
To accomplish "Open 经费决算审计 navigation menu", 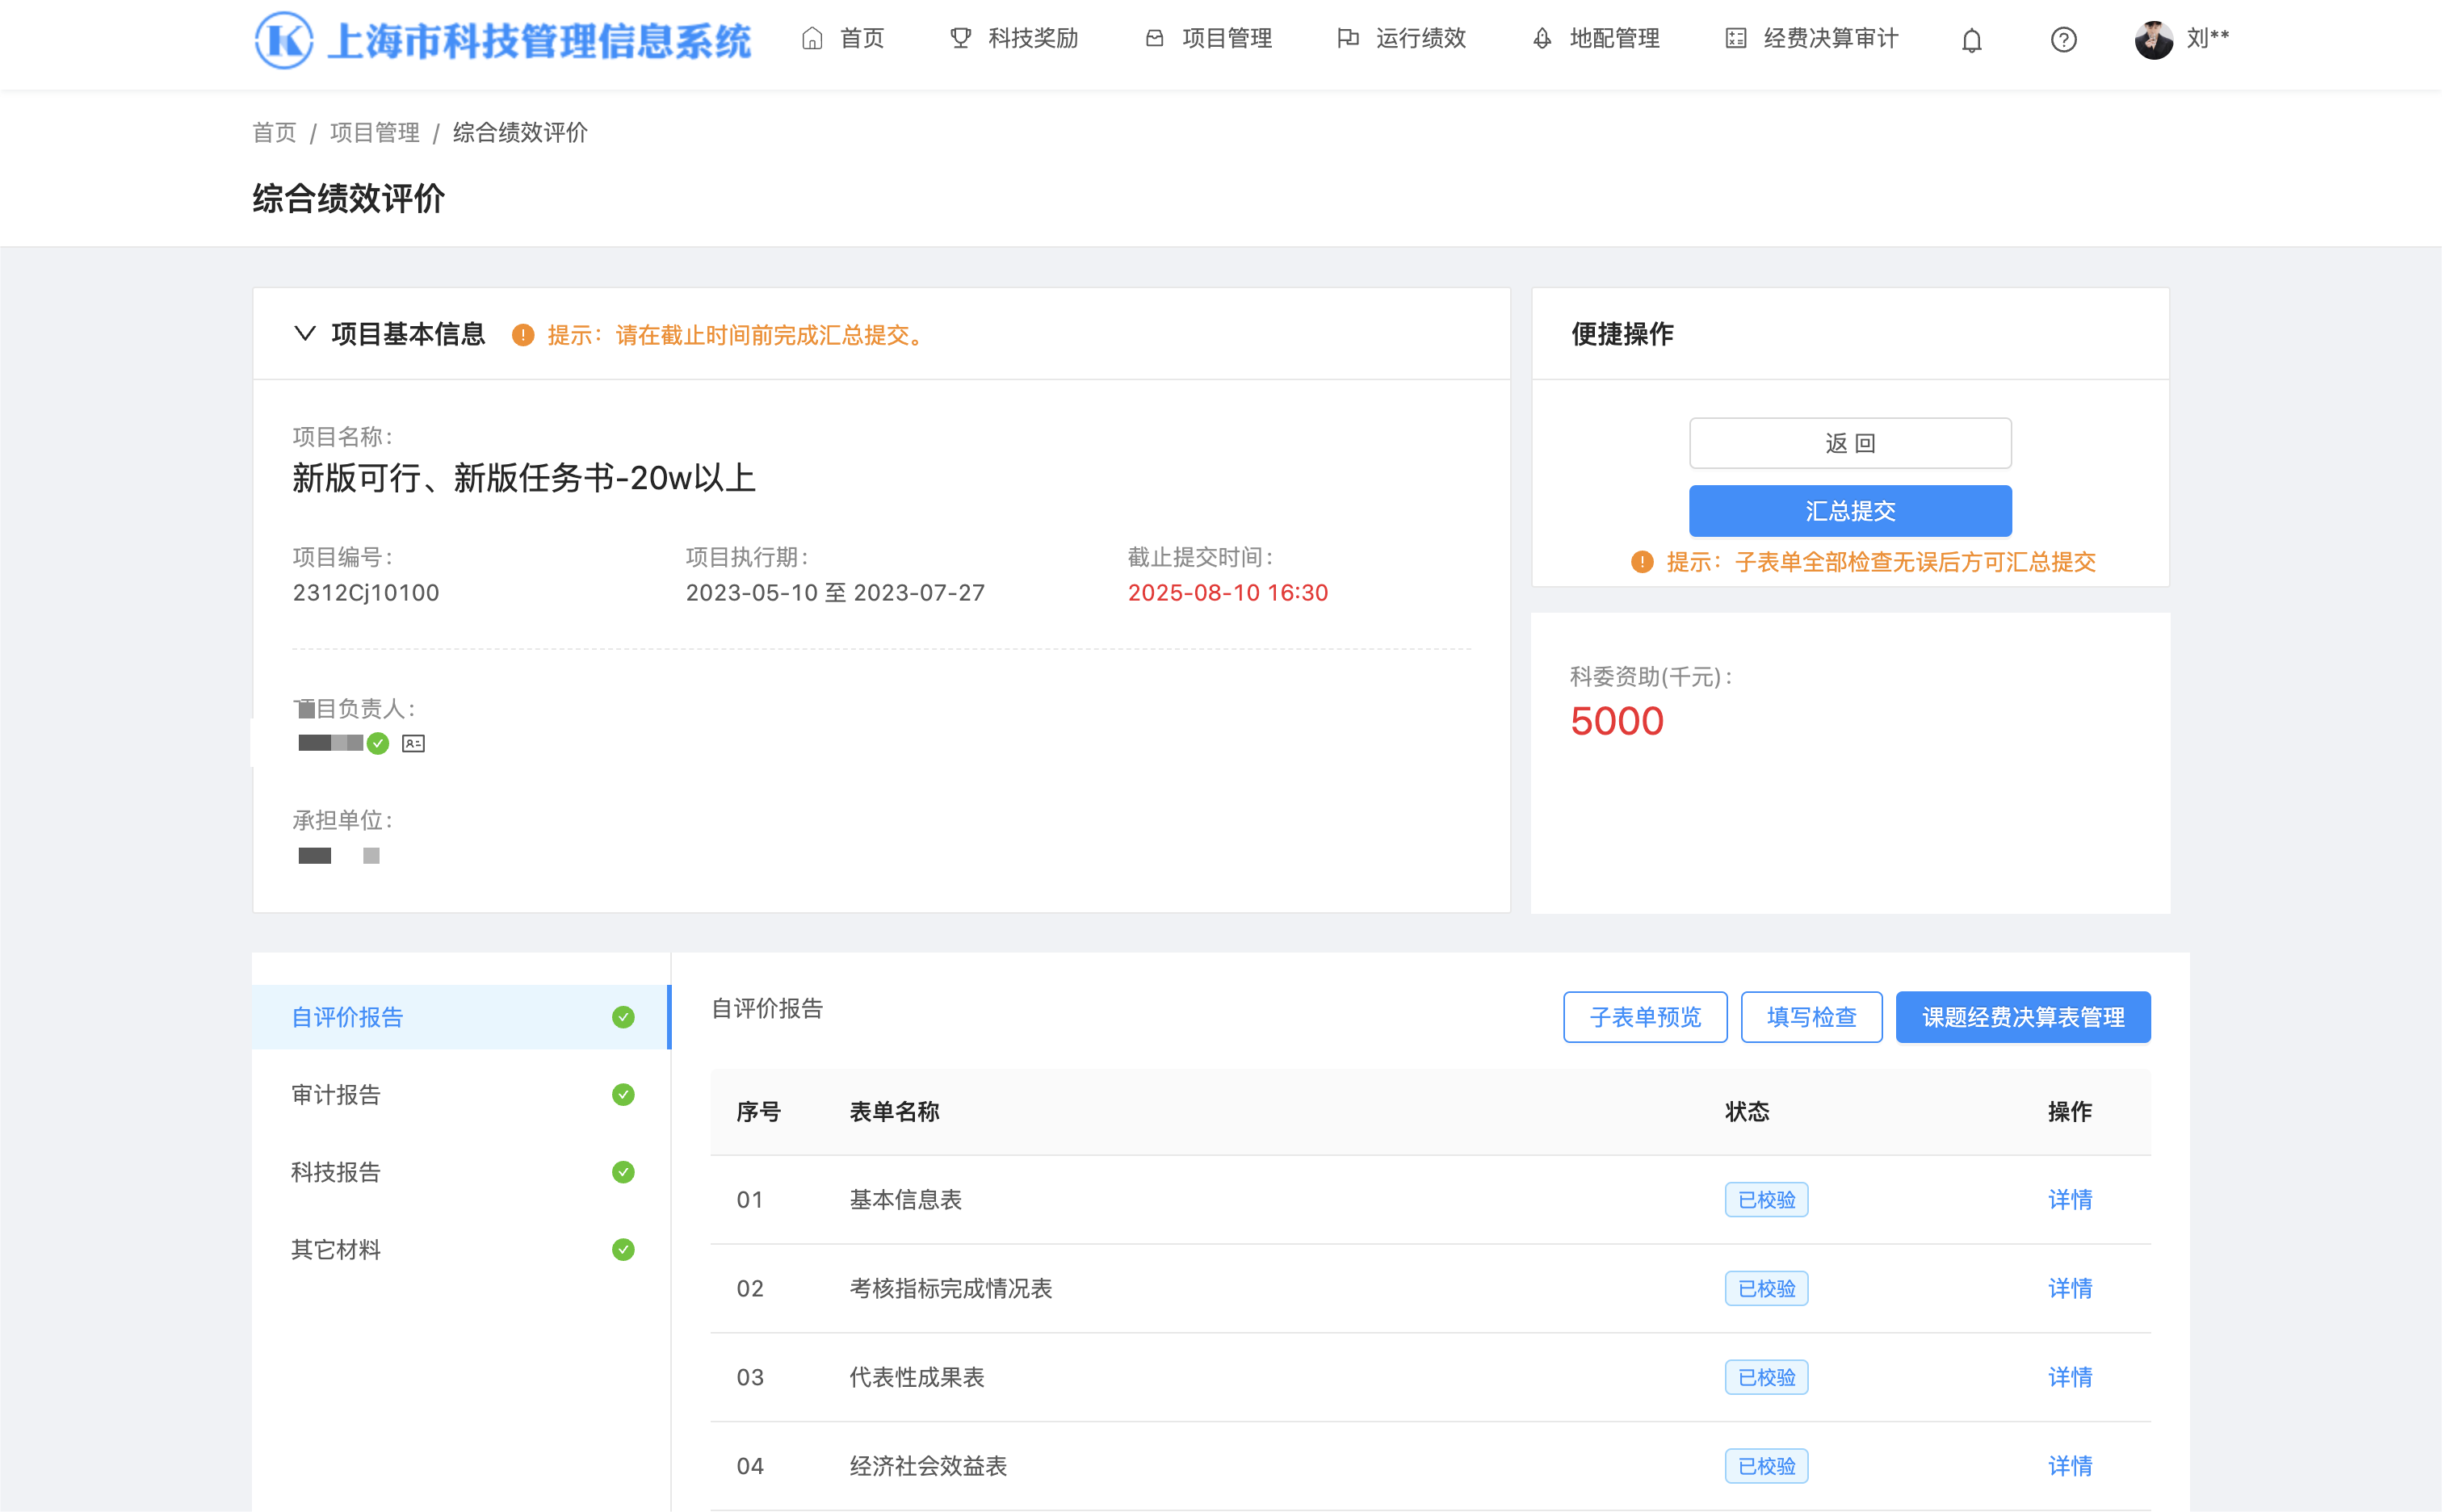I will pyautogui.click(x=1811, y=39).
